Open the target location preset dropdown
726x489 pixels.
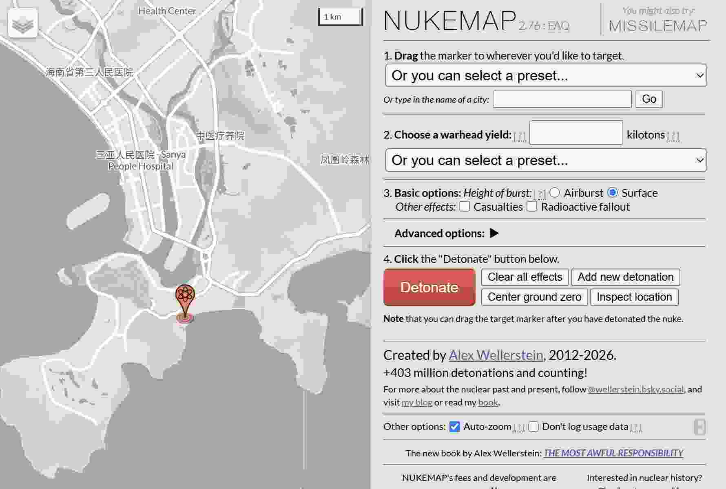(546, 75)
